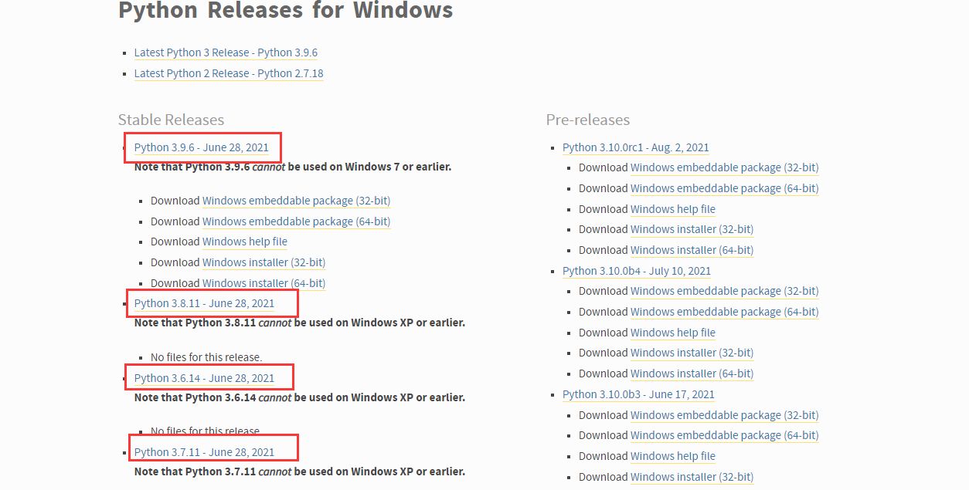Screen dimensions: 969x490
Task: Download Python 3.9.6 Windows installer (32-bit)
Action: [264, 262]
